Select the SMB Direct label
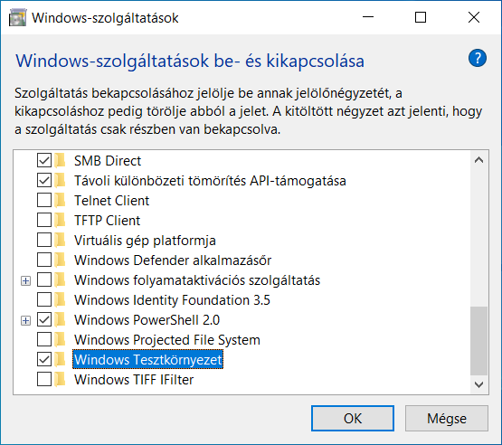Screen dimensions: 502x445 [x=108, y=161]
